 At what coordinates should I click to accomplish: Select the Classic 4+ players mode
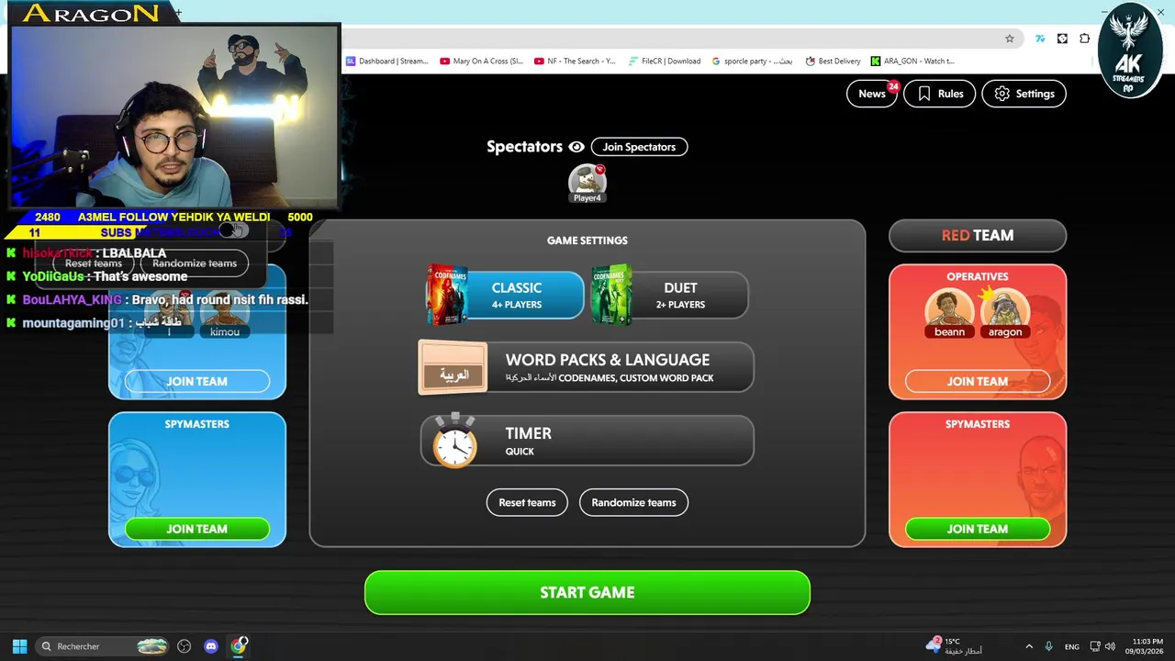(505, 296)
